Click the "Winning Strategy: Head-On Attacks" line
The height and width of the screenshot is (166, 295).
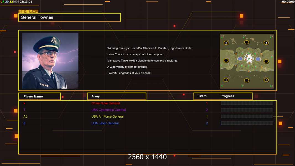pyautogui.click(x=149, y=48)
